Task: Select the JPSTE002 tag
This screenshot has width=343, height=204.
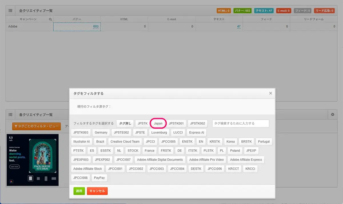Action: (121, 133)
